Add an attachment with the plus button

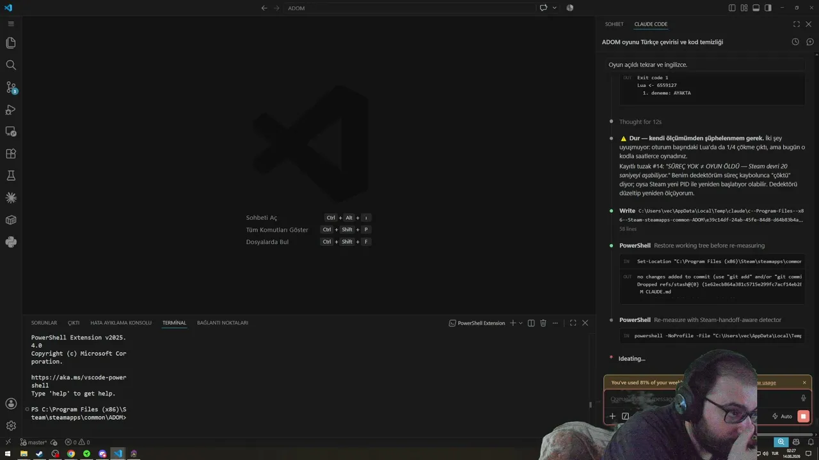point(612,416)
